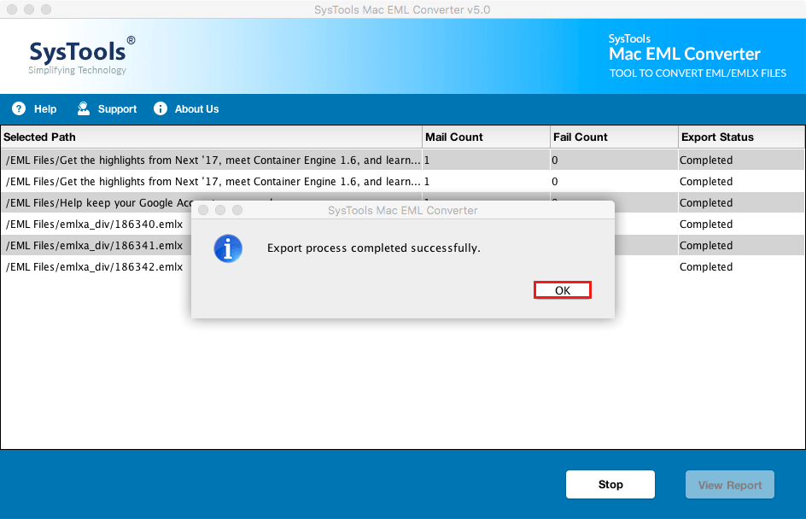Open the About Us menu label
806x519 pixels.
(196, 109)
